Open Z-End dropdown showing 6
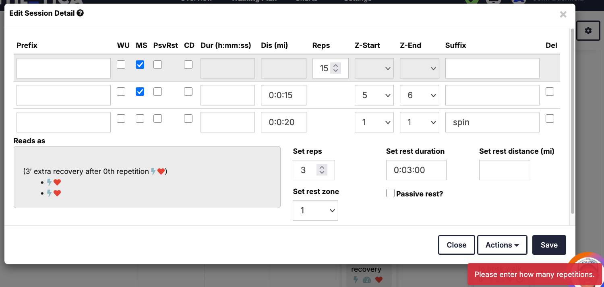604x287 pixels. [x=419, y=95]
